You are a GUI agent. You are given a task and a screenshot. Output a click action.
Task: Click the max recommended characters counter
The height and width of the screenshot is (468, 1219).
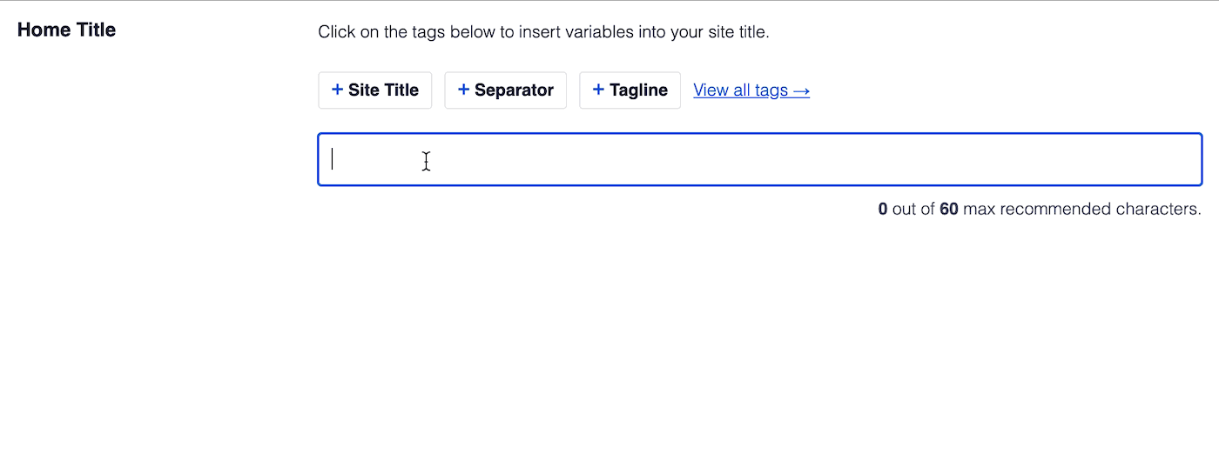(x=1040, y=209)
